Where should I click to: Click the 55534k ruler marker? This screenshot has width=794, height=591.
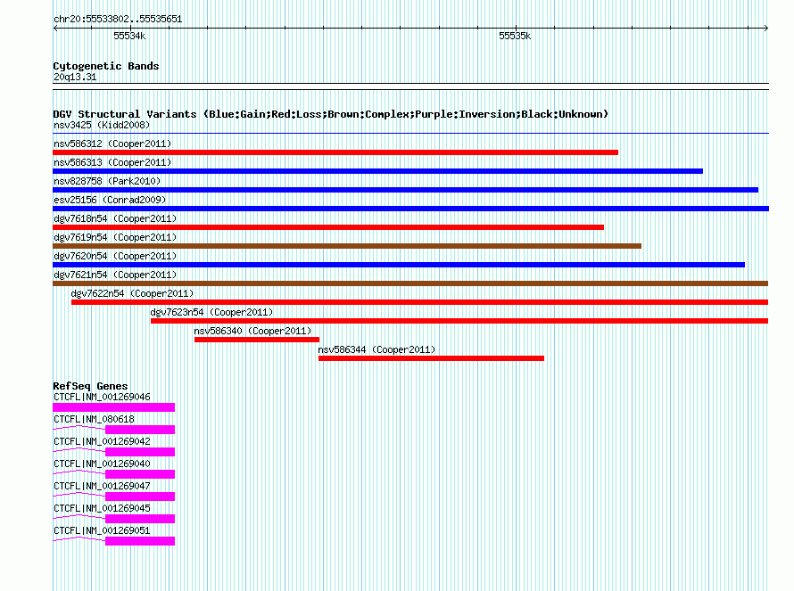129,36
